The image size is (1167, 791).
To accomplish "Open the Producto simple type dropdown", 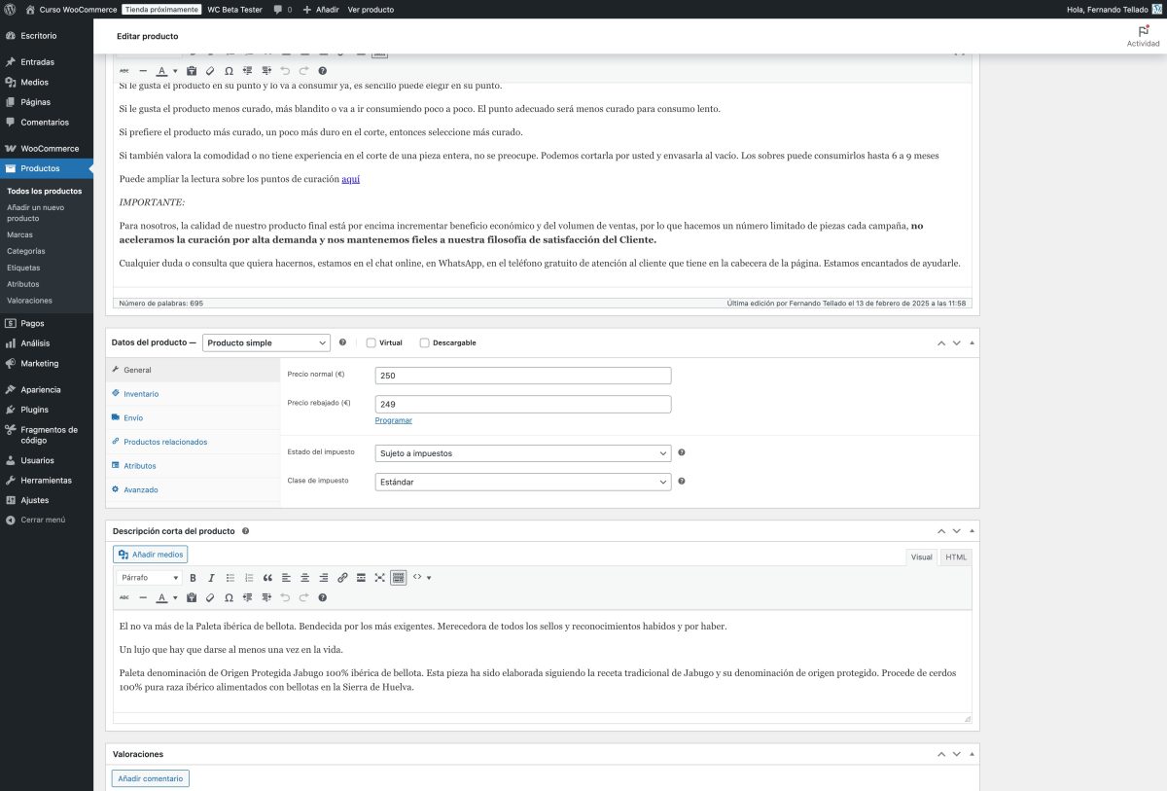I will coord(266,342).
